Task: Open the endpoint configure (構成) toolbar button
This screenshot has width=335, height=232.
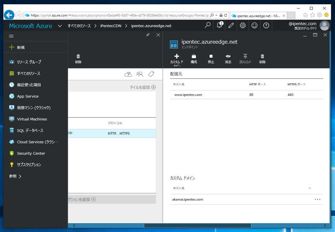Action: coord(194,59)
